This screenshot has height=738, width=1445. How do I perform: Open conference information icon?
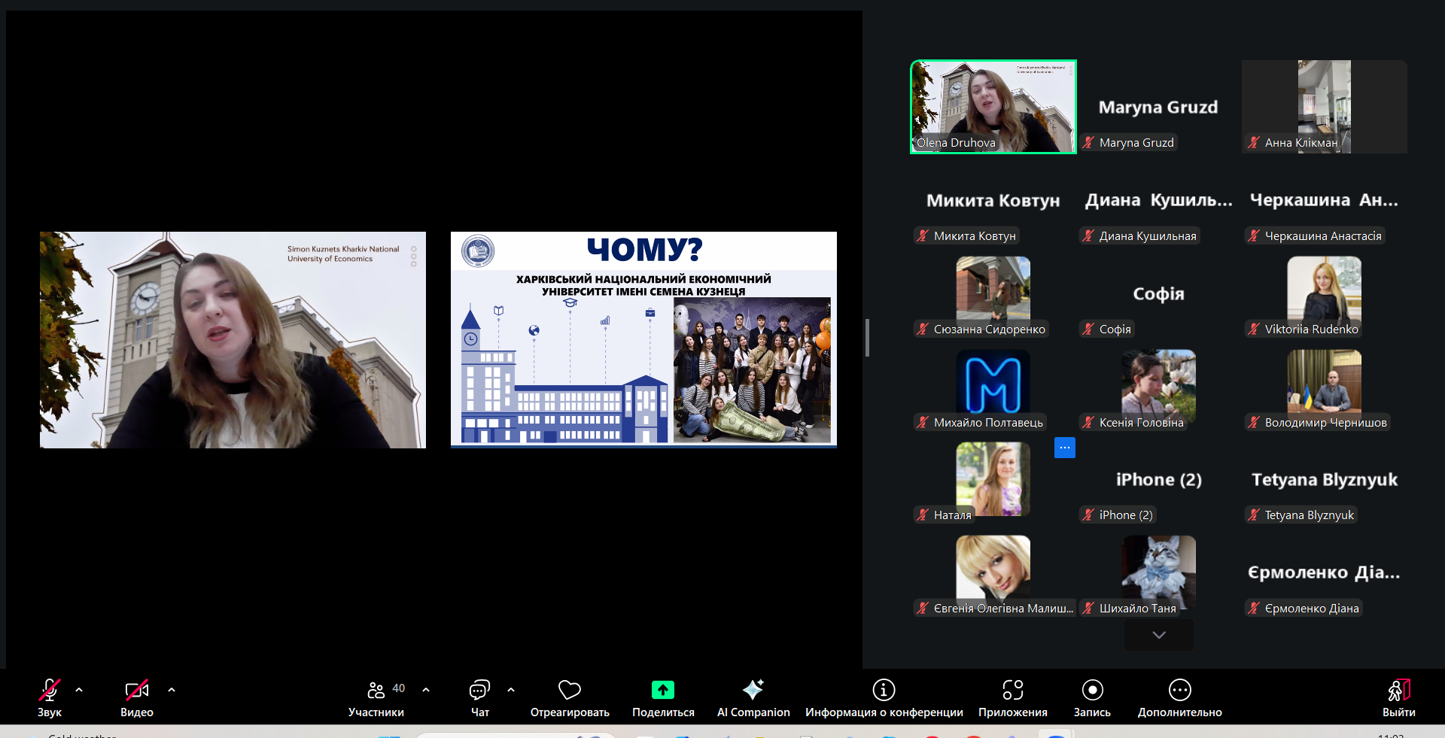[x=884, y=690]
